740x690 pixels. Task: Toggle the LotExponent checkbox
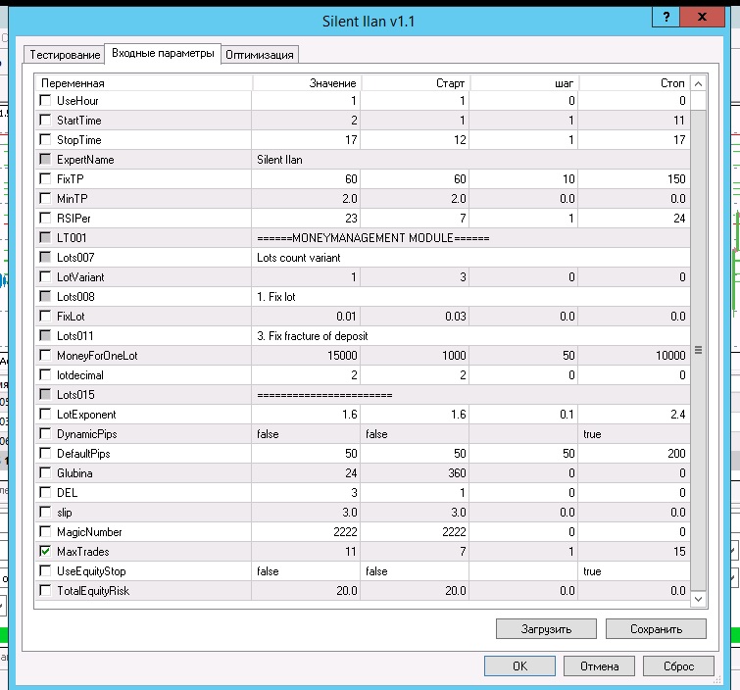point(45,414)
